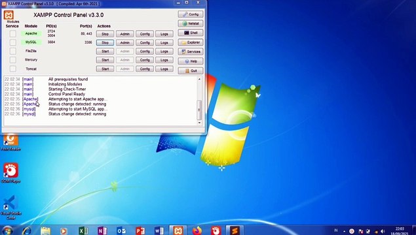Screen dimensions: 416x235
Task: Toggle the Mercury service checkbox
Action: coord(12,60)
